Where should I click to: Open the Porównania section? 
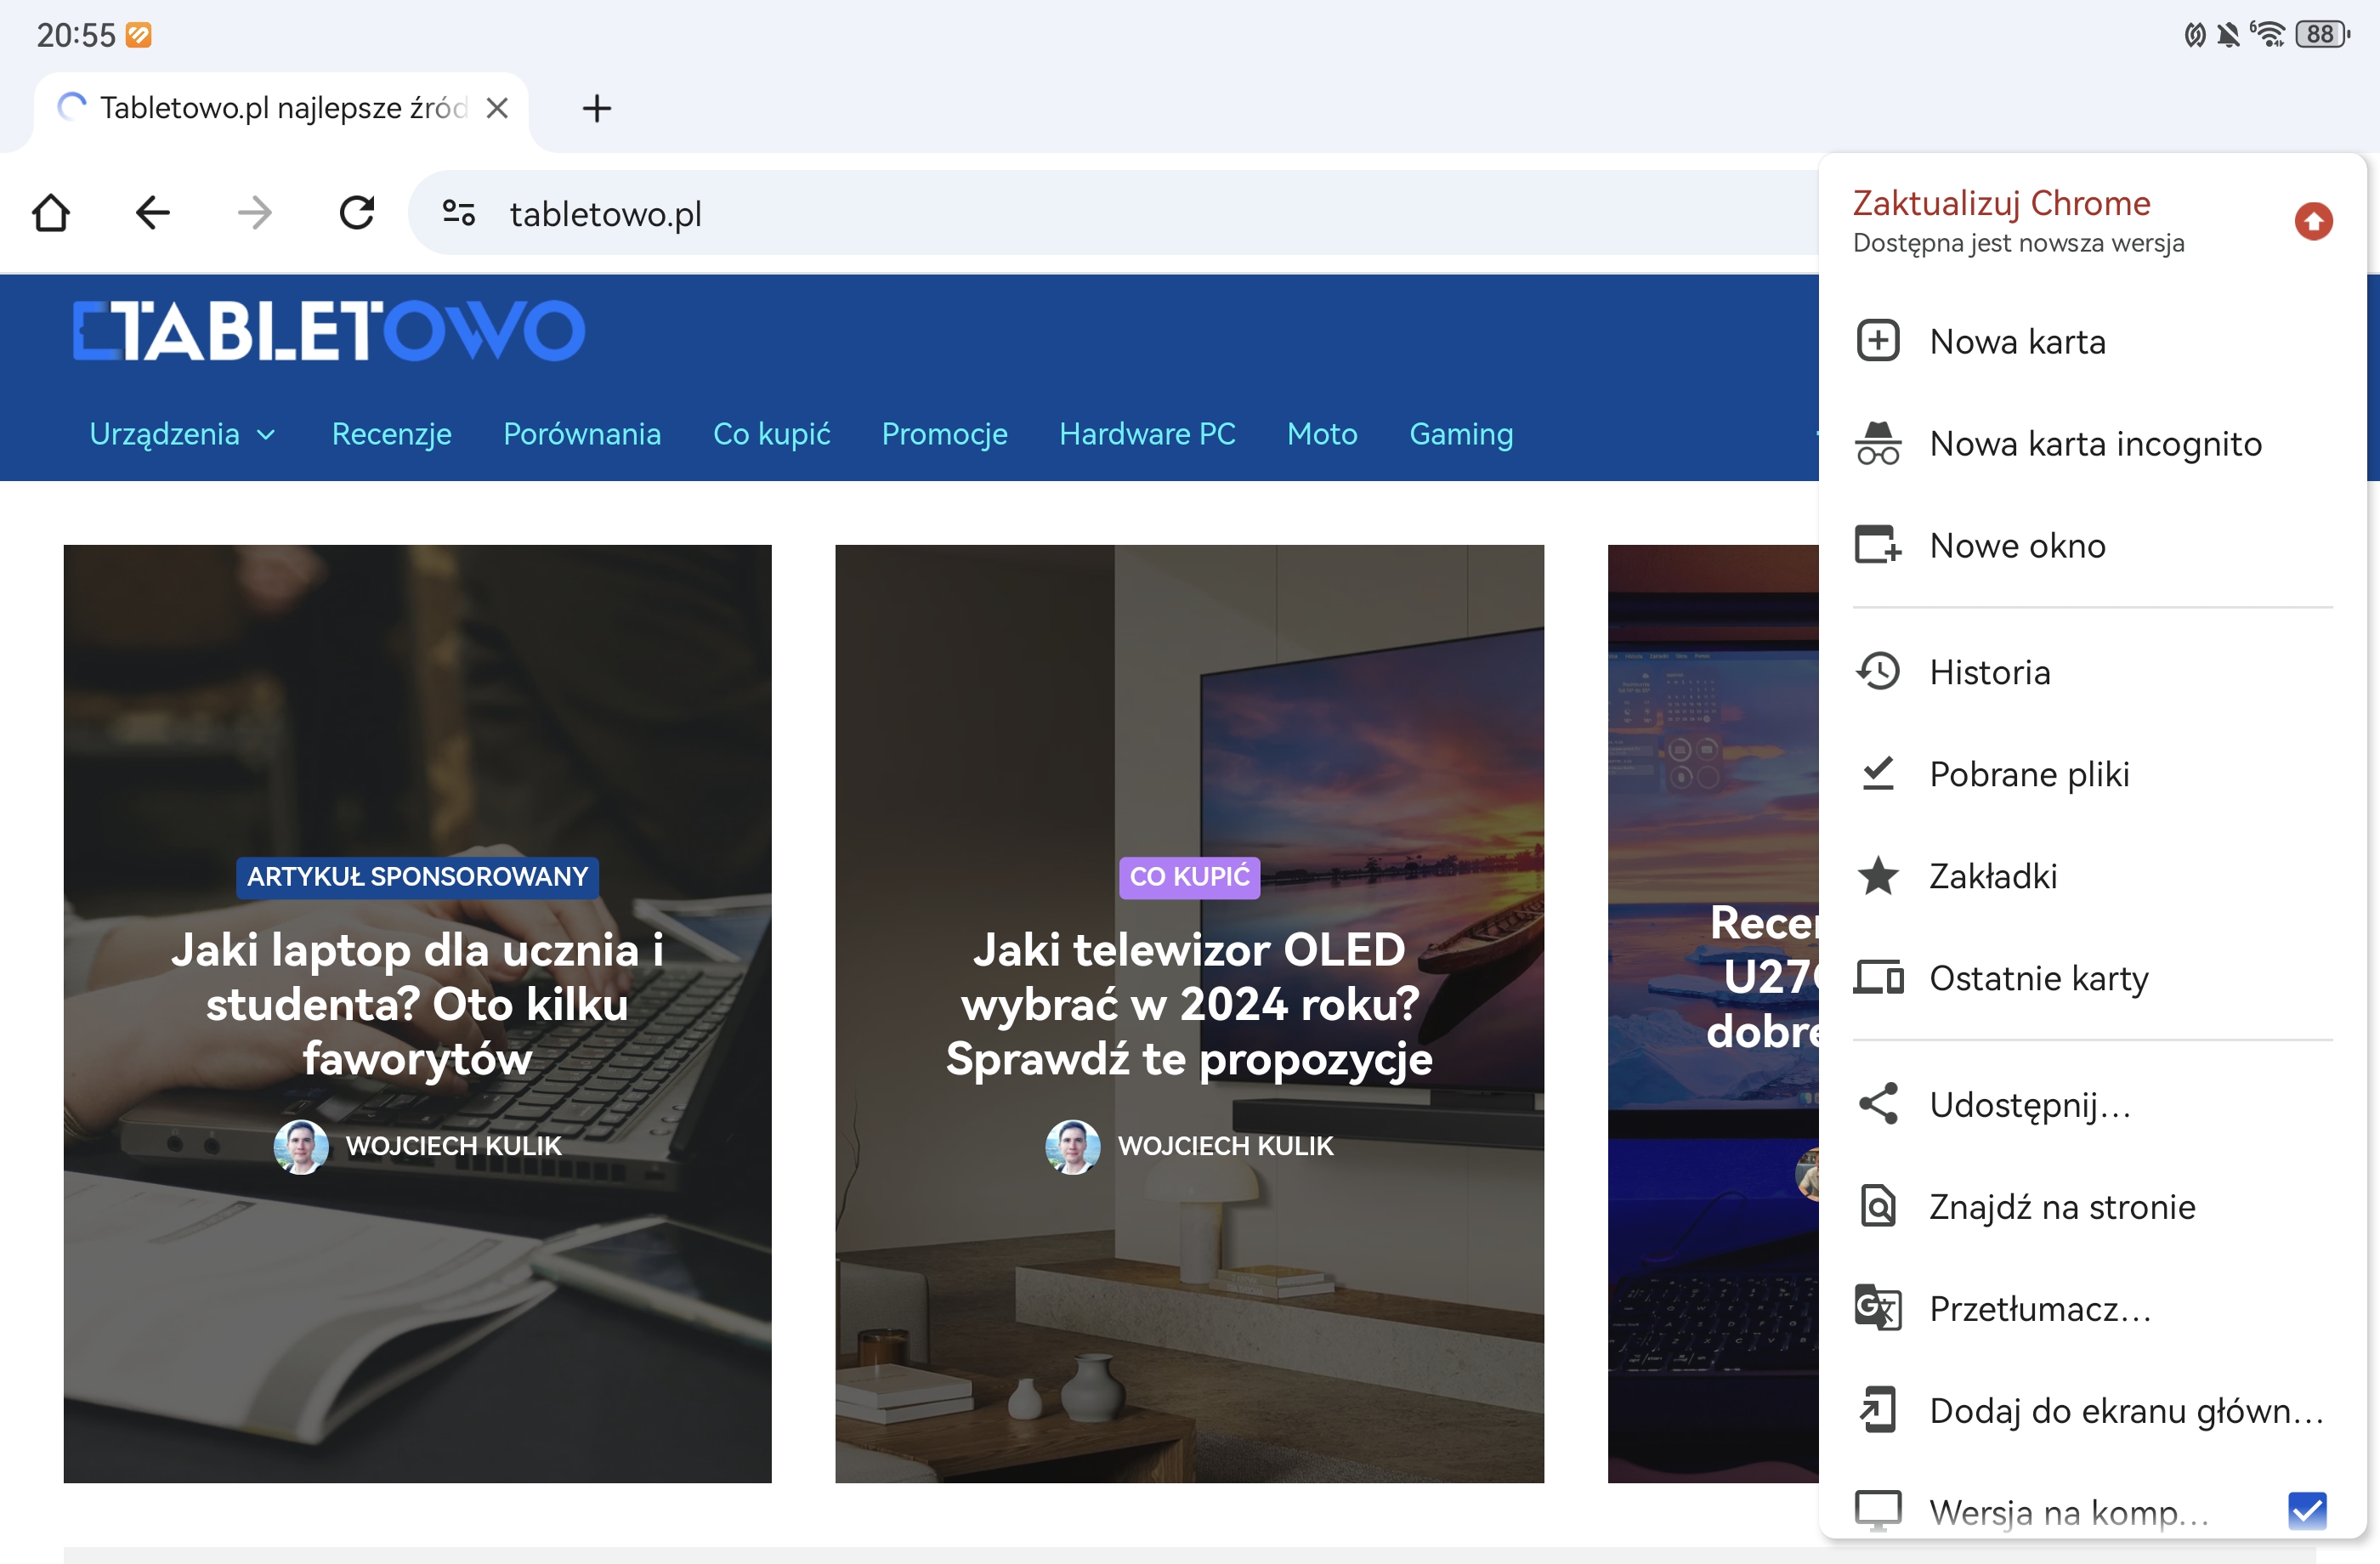[582, 434]
